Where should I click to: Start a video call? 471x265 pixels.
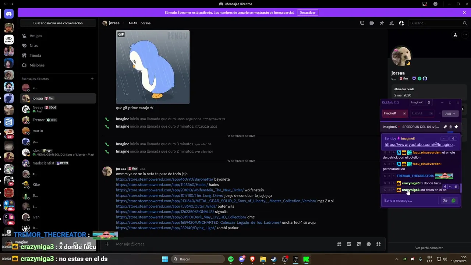click(x=372, y=23)
